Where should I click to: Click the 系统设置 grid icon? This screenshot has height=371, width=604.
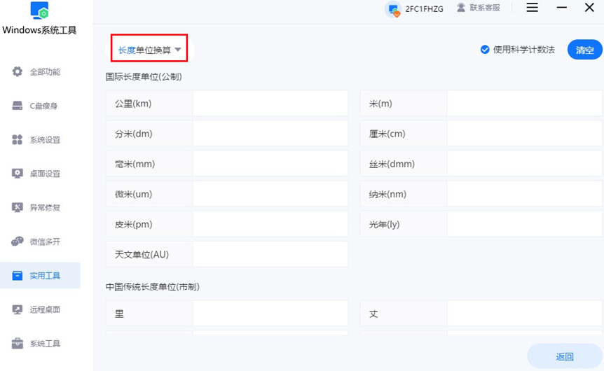[18, 140]
